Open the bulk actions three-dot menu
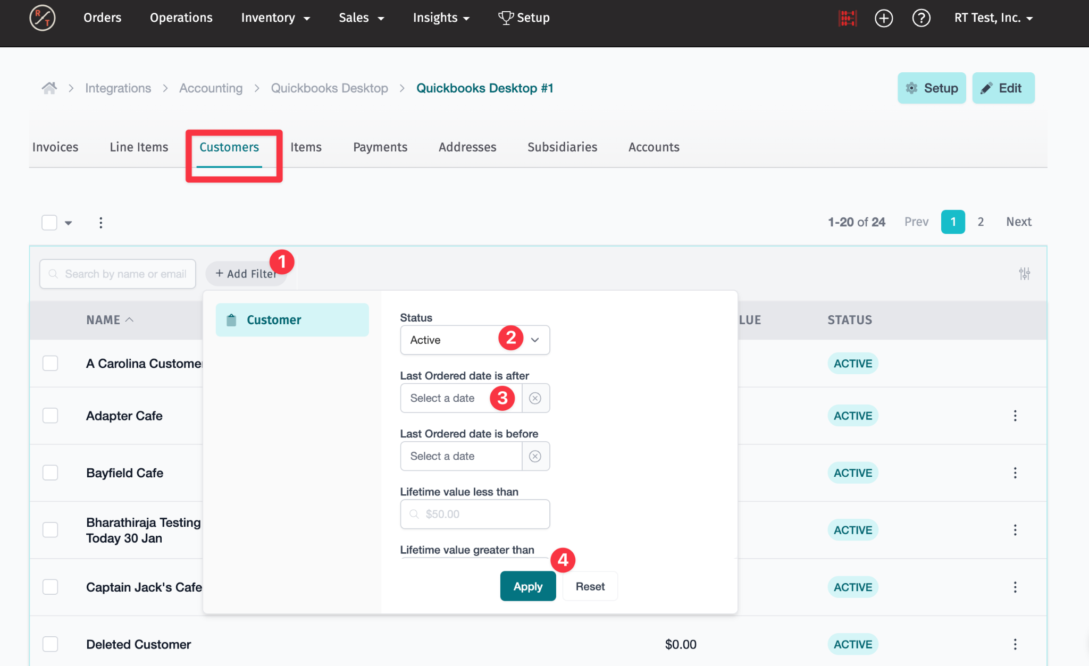Image resolution: width=1089 pixels, height=666 pixels. tap(100, 223)
